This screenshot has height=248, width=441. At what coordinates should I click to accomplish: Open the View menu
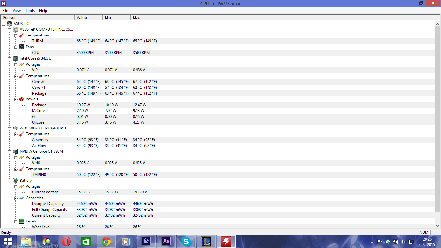point(17,11)
